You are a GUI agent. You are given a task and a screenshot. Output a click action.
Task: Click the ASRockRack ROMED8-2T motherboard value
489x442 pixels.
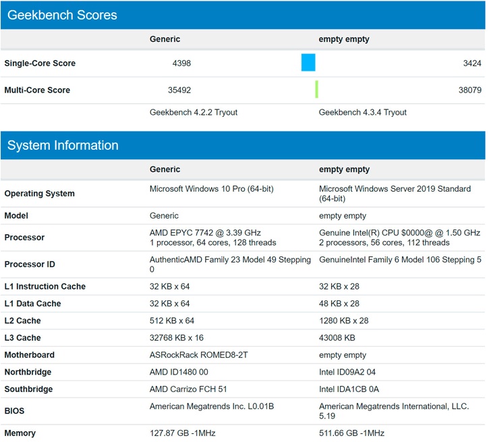pyautogui.click(x=198, y=355)
